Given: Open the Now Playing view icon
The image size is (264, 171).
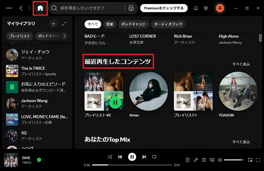Looking at the screenshot, I should (x=188, y=160).
